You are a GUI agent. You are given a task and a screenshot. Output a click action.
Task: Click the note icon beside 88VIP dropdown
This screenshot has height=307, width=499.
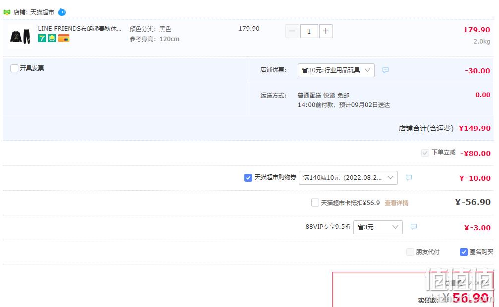point(414,227)
